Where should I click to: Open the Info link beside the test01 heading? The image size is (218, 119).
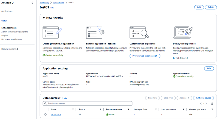point(52,8)
